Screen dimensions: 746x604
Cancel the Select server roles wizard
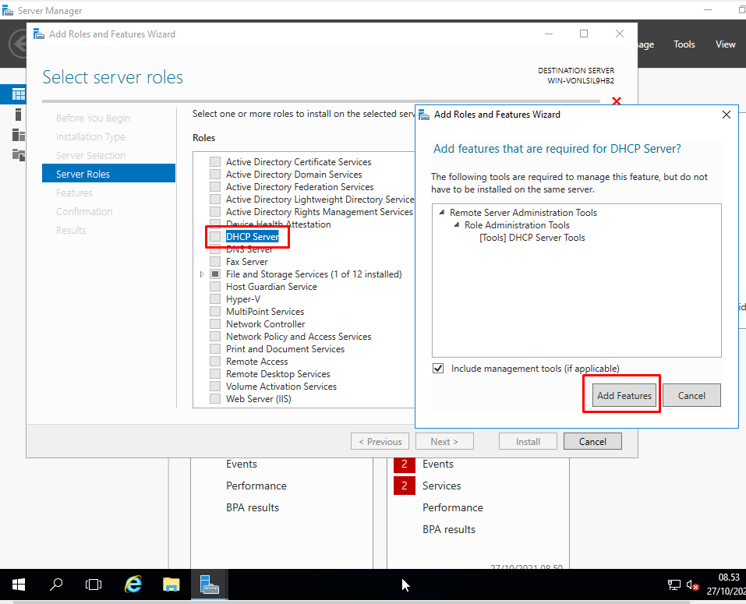point(592,441)
